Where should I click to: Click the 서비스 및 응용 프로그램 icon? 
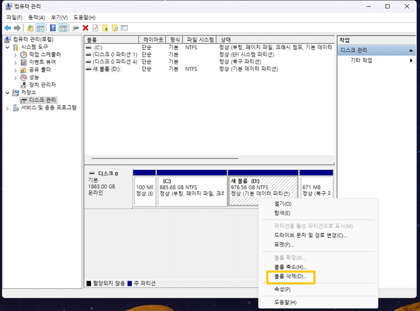[x=16, y=108]
